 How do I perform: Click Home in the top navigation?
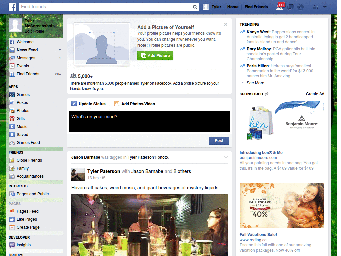tap(233, 7)
